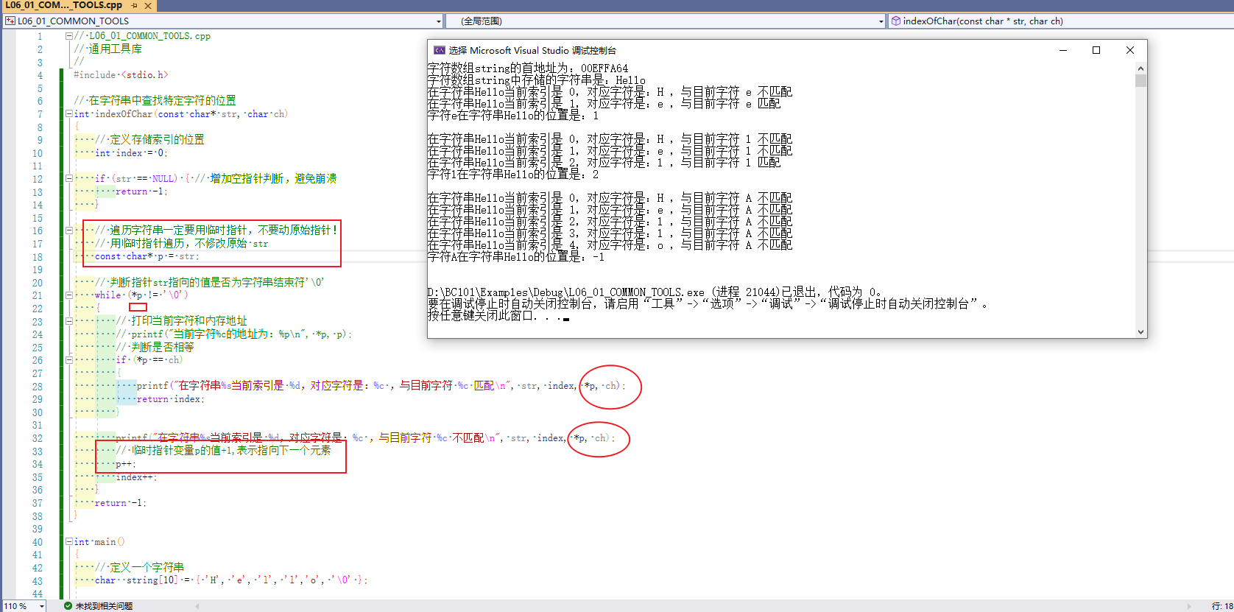Click 'return -1;' on line 37
The width and height of the screenshot is (1234, 612).
pos(121,503)
